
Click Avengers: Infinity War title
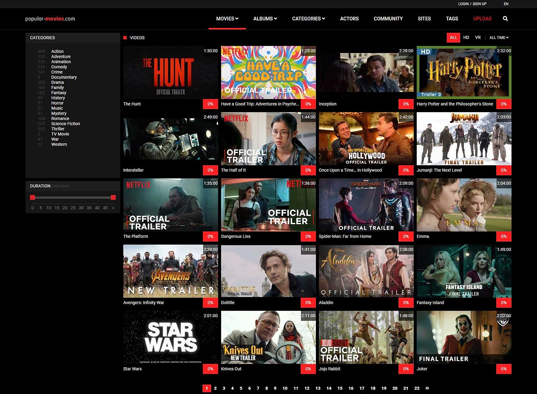pos(144,303)
